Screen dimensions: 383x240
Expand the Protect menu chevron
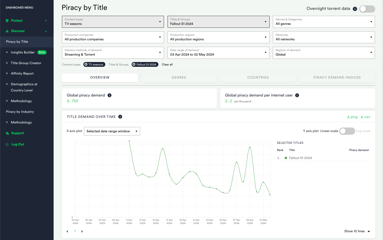[x=46, y=21]
